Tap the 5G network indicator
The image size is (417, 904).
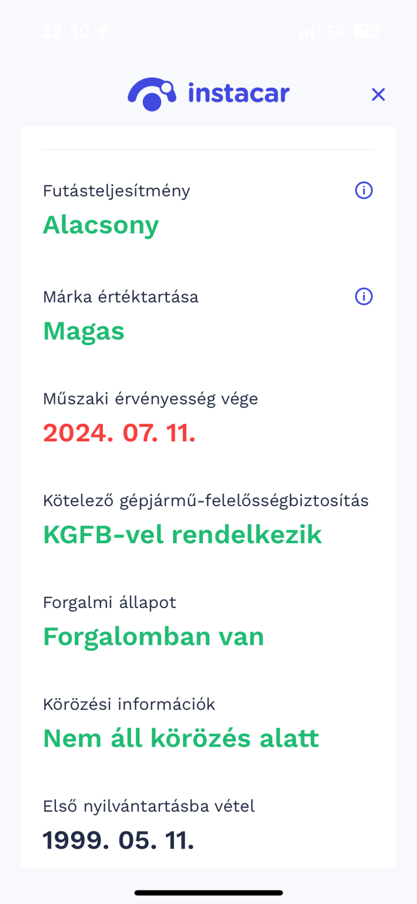pos(336,31)
